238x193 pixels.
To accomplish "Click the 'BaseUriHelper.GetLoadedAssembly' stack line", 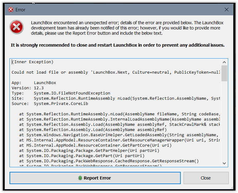I will coord(119,135).
